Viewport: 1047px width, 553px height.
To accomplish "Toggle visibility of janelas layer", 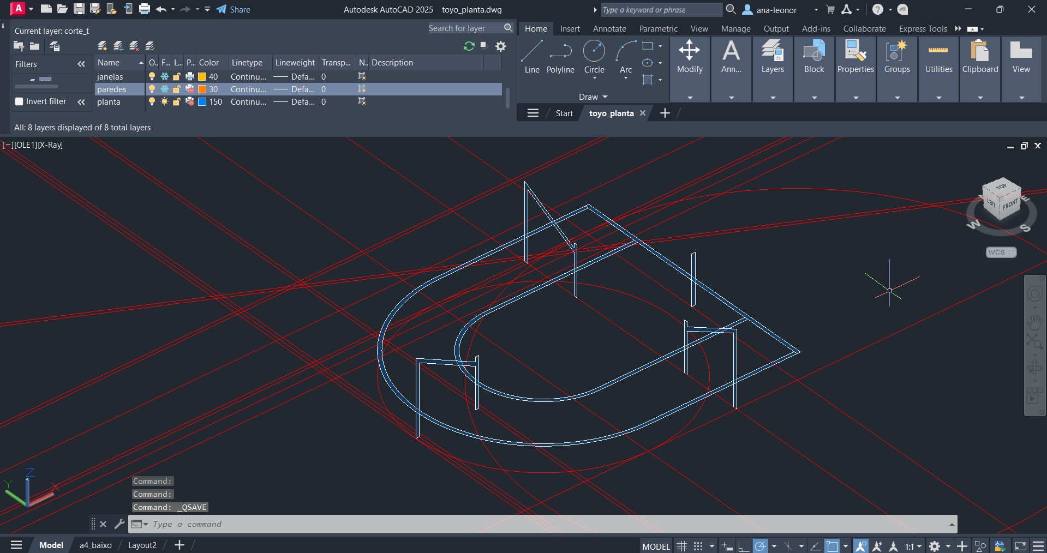I will tap(152, 77).
